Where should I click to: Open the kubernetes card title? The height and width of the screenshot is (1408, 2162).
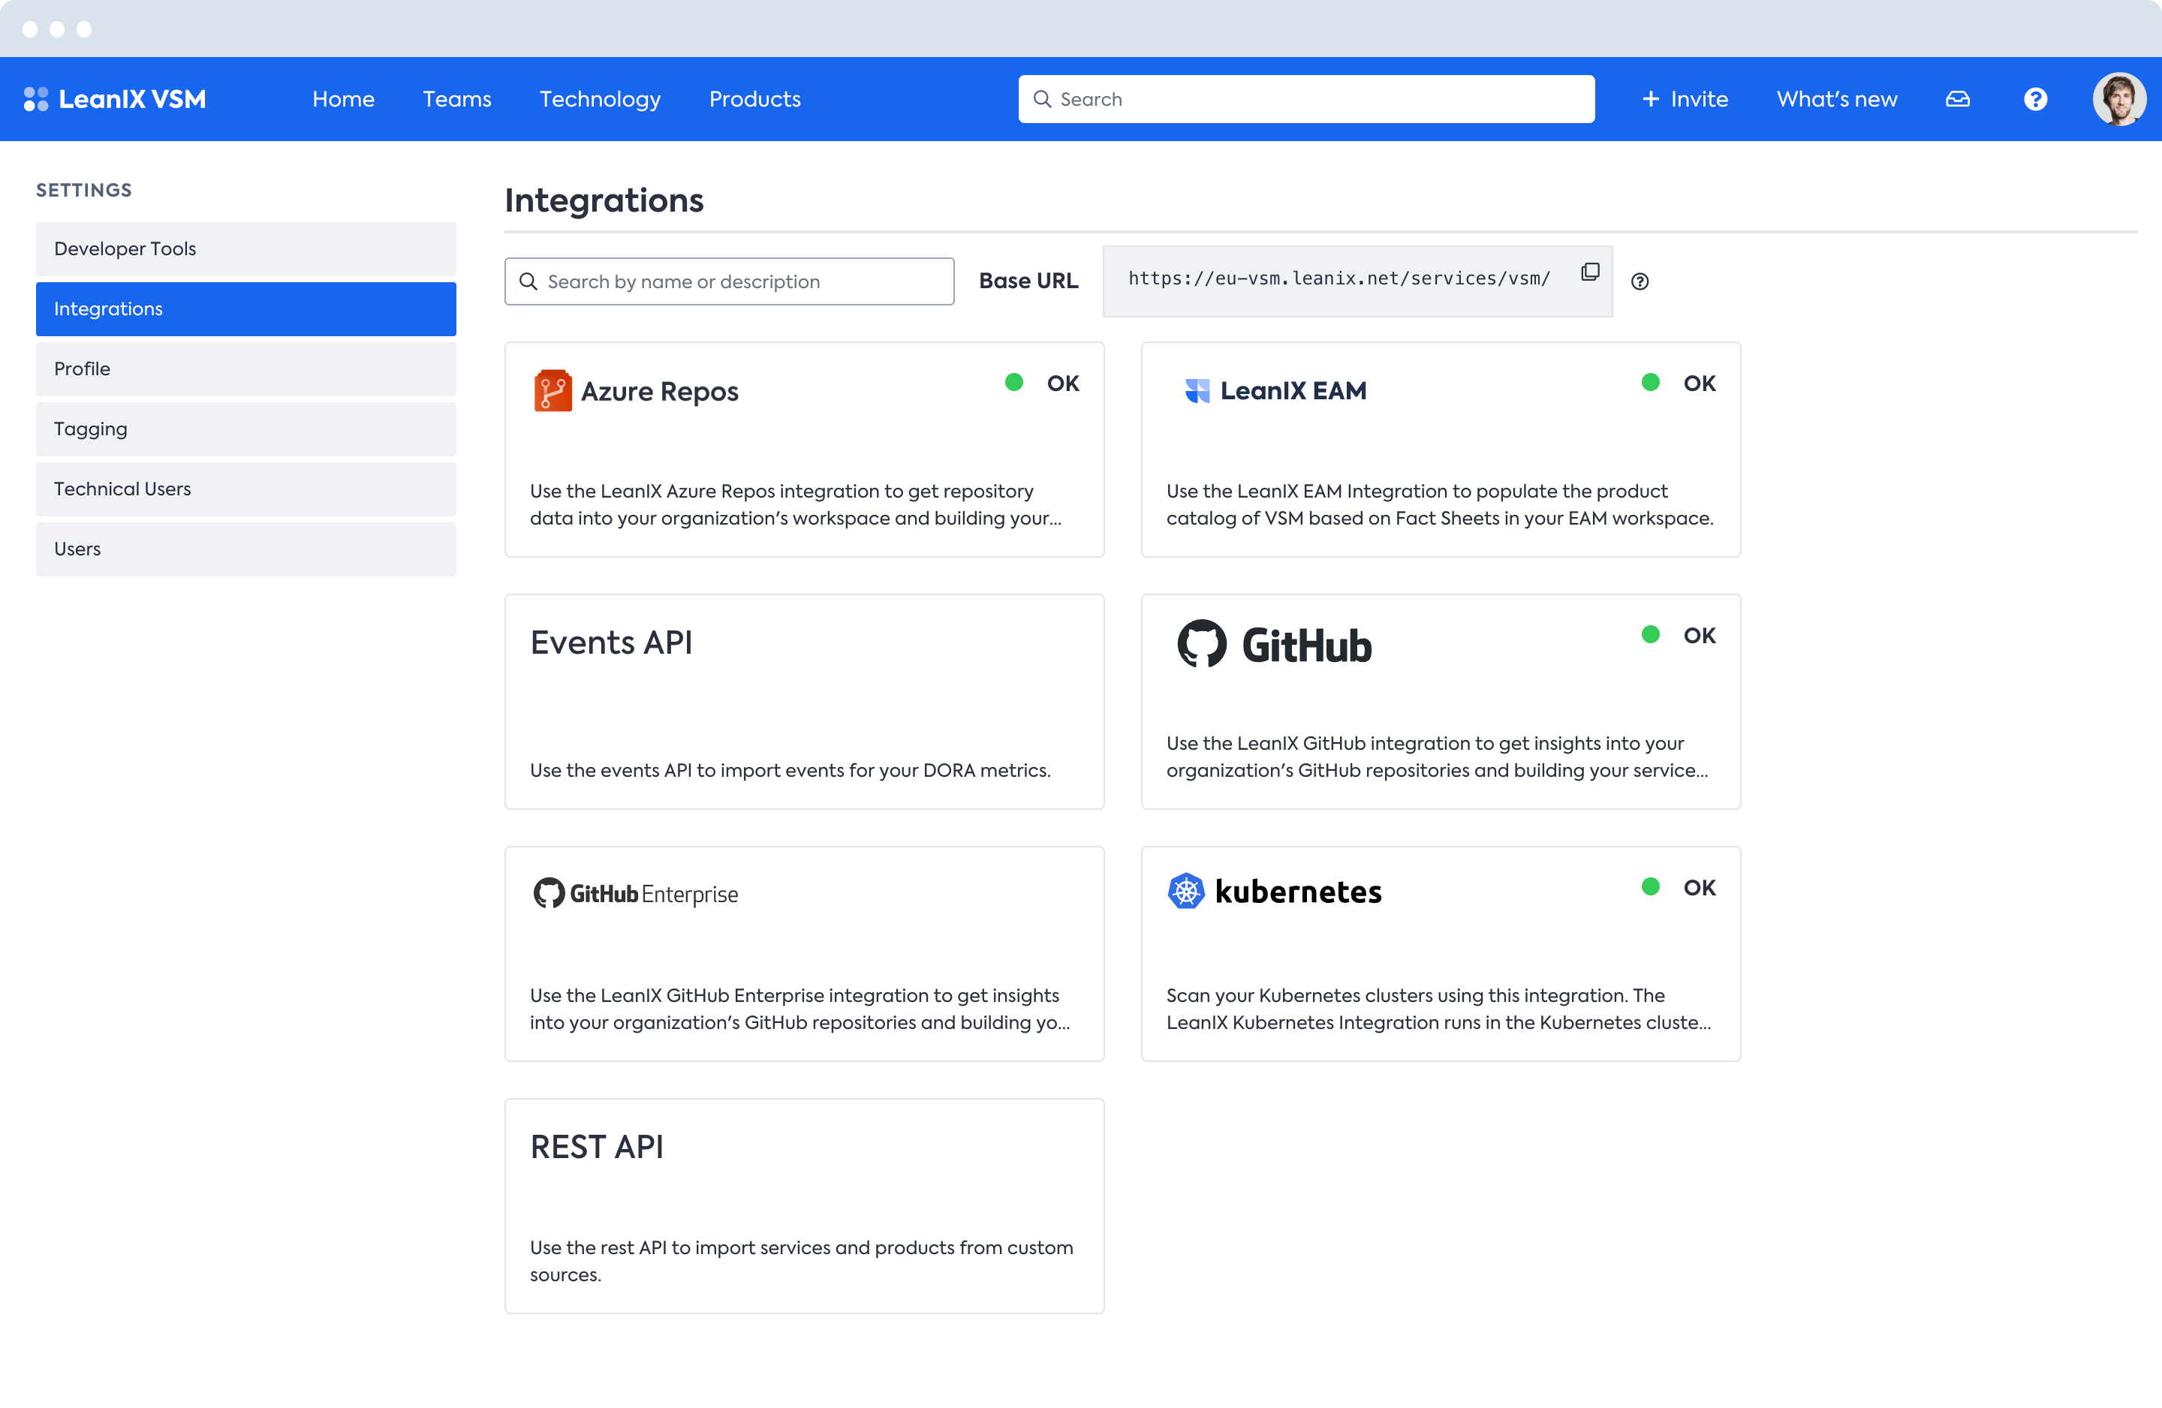click(1298, 892)
